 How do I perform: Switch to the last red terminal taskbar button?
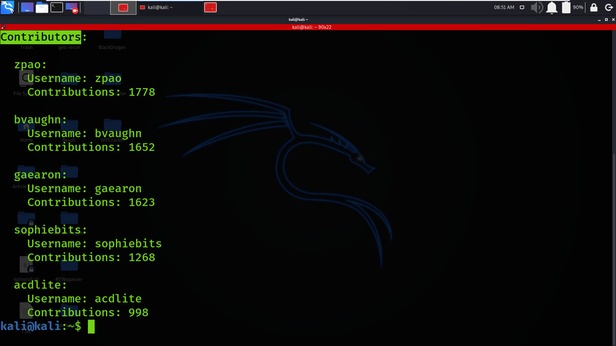[x=211, y=7]
